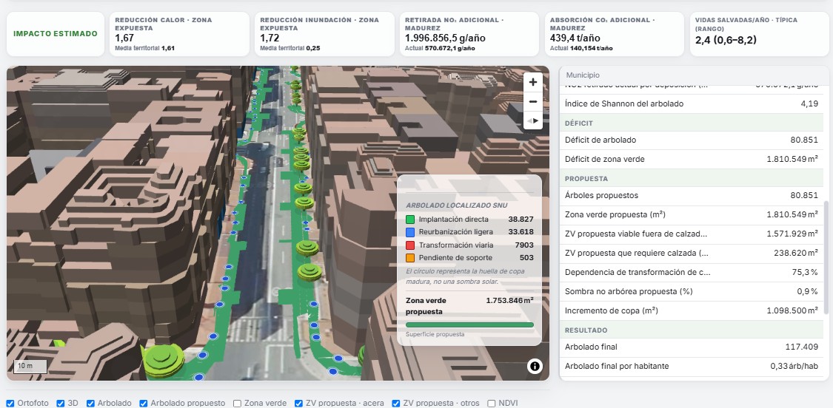Click the 7903 Transformación viaria count

point(524,245)
